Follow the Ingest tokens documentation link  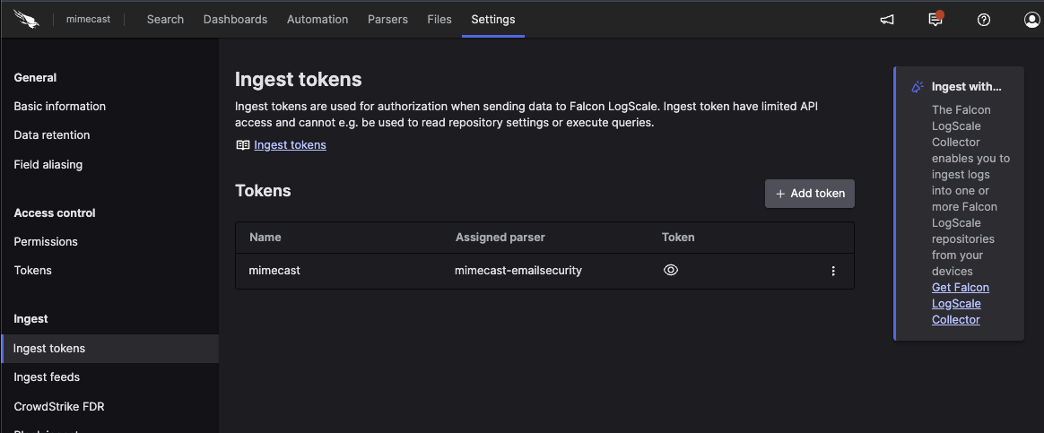pos(290,145)
